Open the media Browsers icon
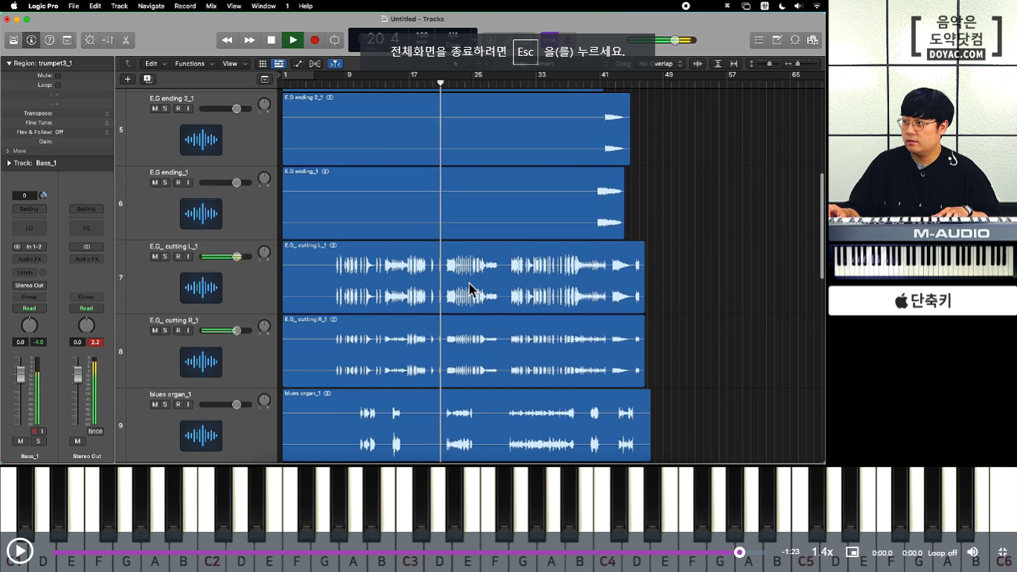The image size is (1017, 572). point(812,40)
